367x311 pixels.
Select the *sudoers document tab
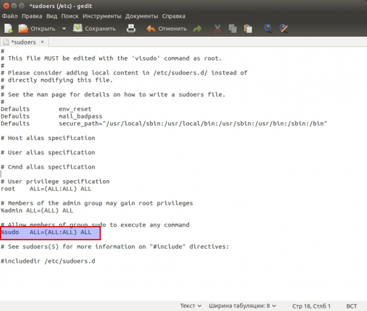23,43
